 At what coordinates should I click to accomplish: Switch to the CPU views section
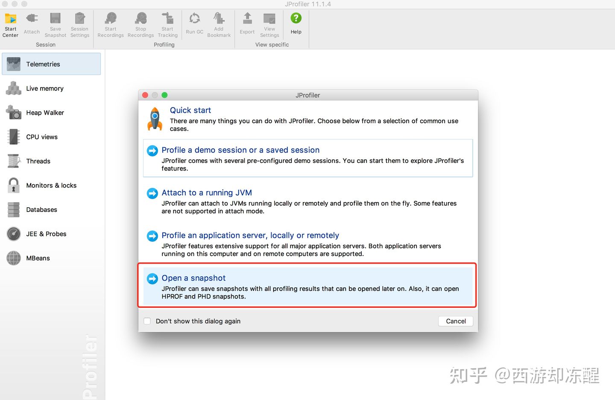coord(42,137)
